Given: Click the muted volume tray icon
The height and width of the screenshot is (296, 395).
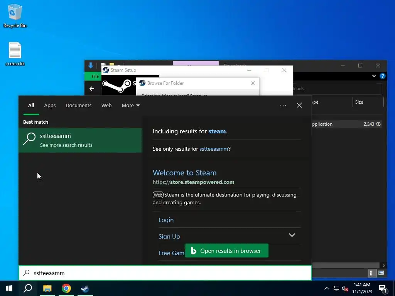Looking at the screenshot, I should coord(345,288).
